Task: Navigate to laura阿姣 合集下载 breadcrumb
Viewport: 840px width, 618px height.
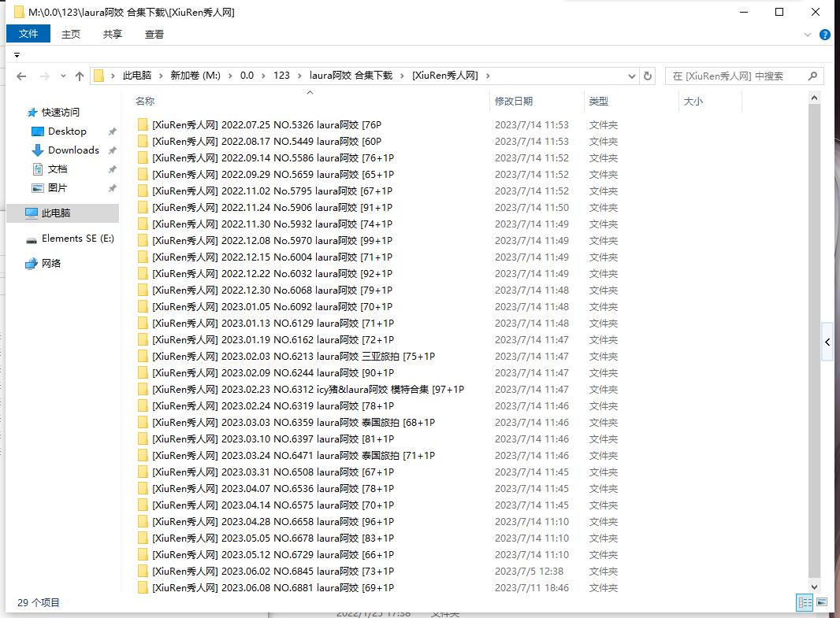Action: (351, 76)
